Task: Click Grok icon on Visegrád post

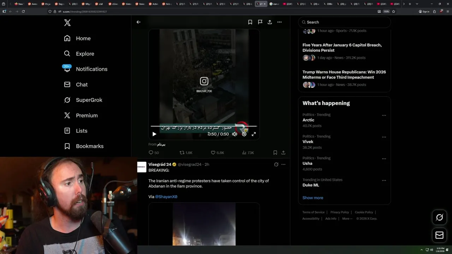Action: (276, 164)
